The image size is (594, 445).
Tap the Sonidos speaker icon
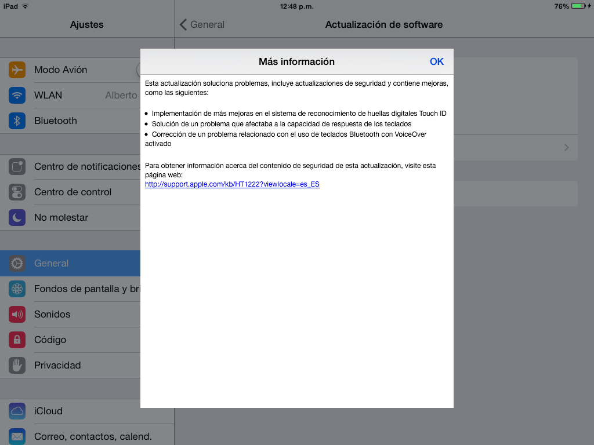pos(17,315)
